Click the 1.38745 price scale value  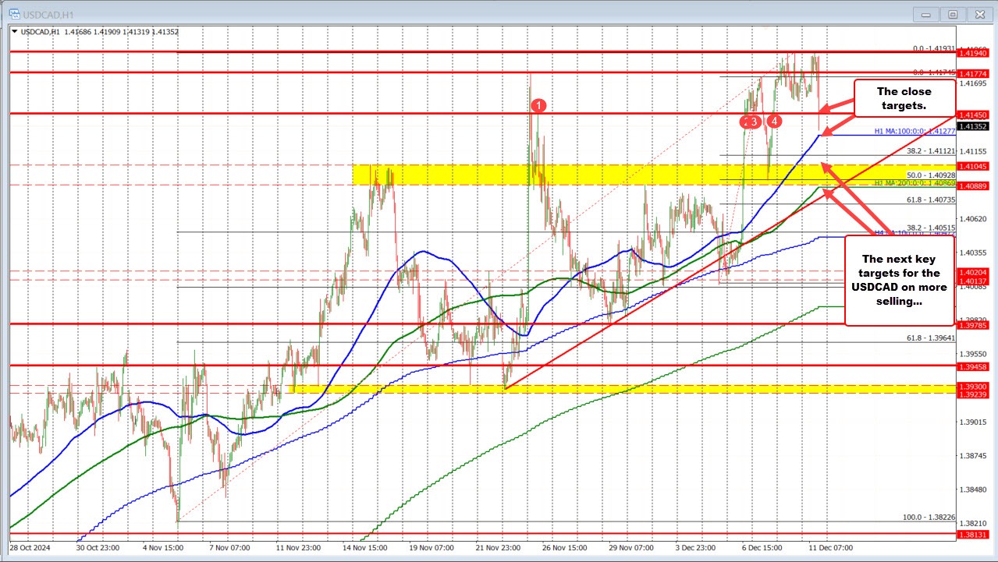click(x=973, y=455)
